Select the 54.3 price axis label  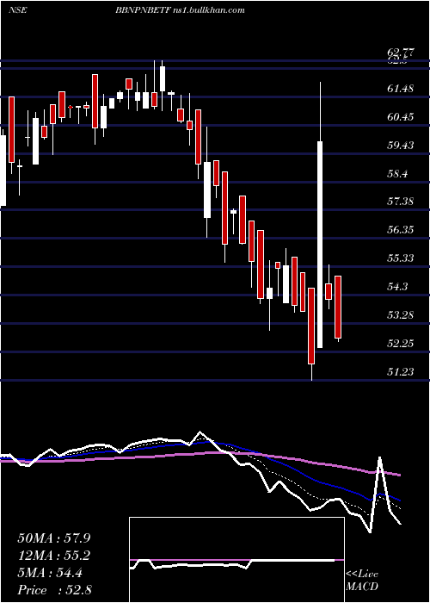click(397, 287)
